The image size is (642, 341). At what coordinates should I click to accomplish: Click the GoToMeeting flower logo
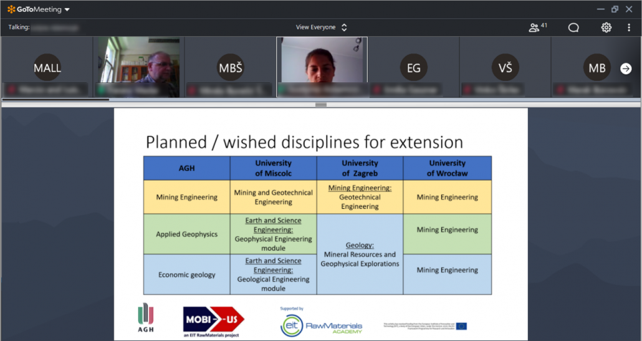pyautogui.click(x=11, y=9)
